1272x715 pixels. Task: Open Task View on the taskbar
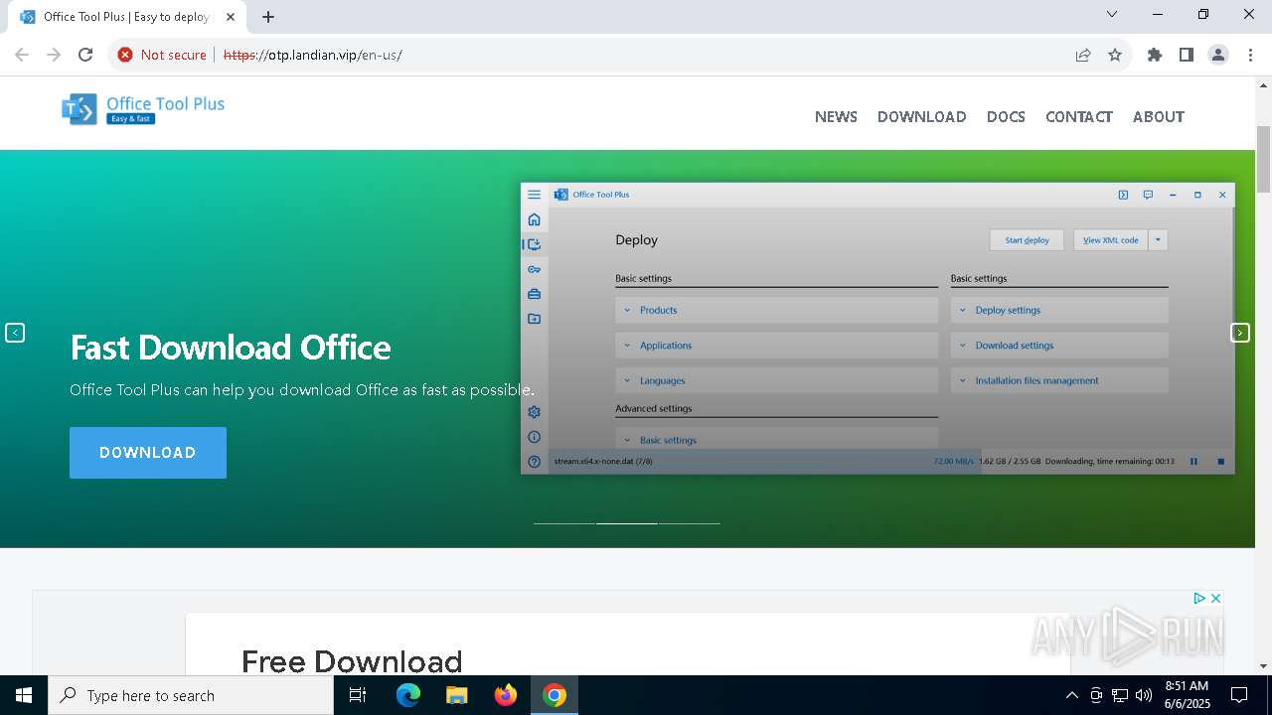(x=358, y=695)
